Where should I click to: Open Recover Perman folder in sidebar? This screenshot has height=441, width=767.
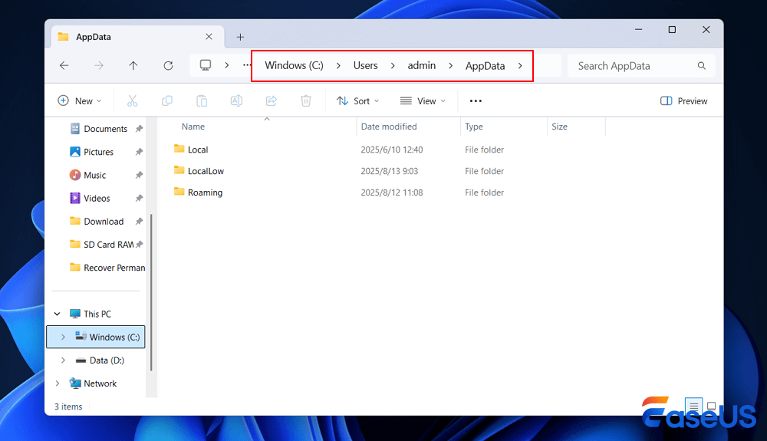pos(107,268)
